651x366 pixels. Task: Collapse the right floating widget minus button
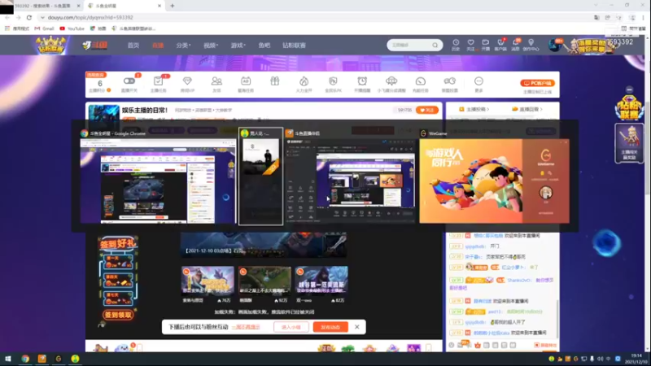(x=629, y=89)
